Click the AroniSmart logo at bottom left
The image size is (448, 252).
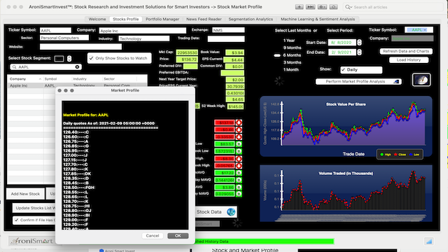[x=31, y=241]
